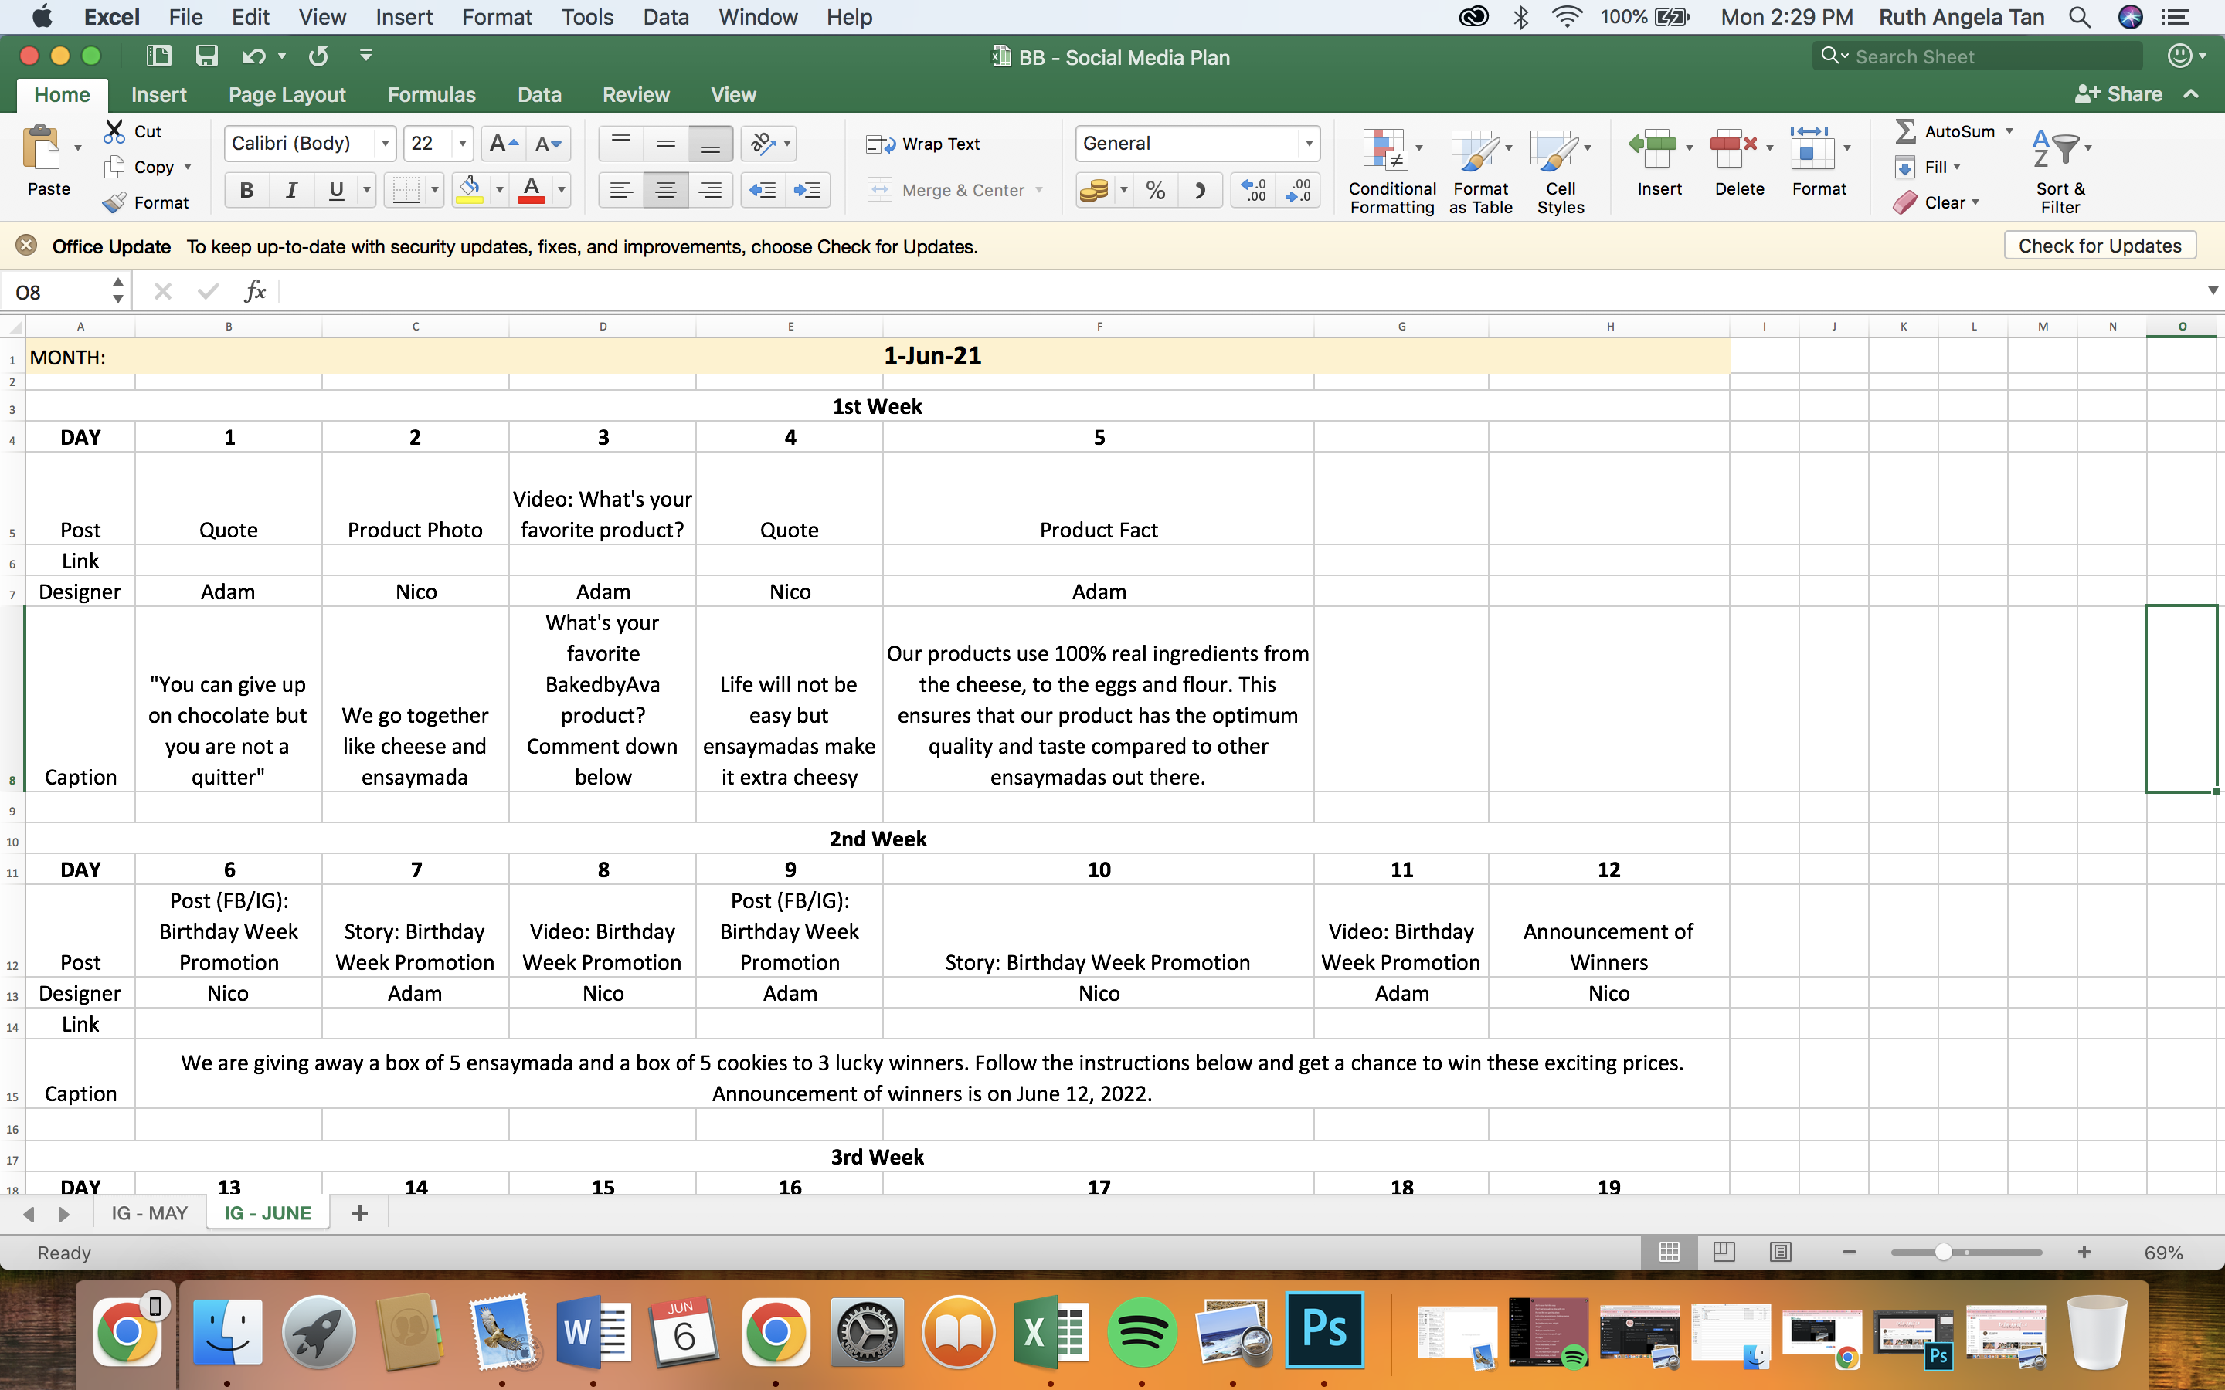Click Check for Updates button

(x=2099, y=246)
